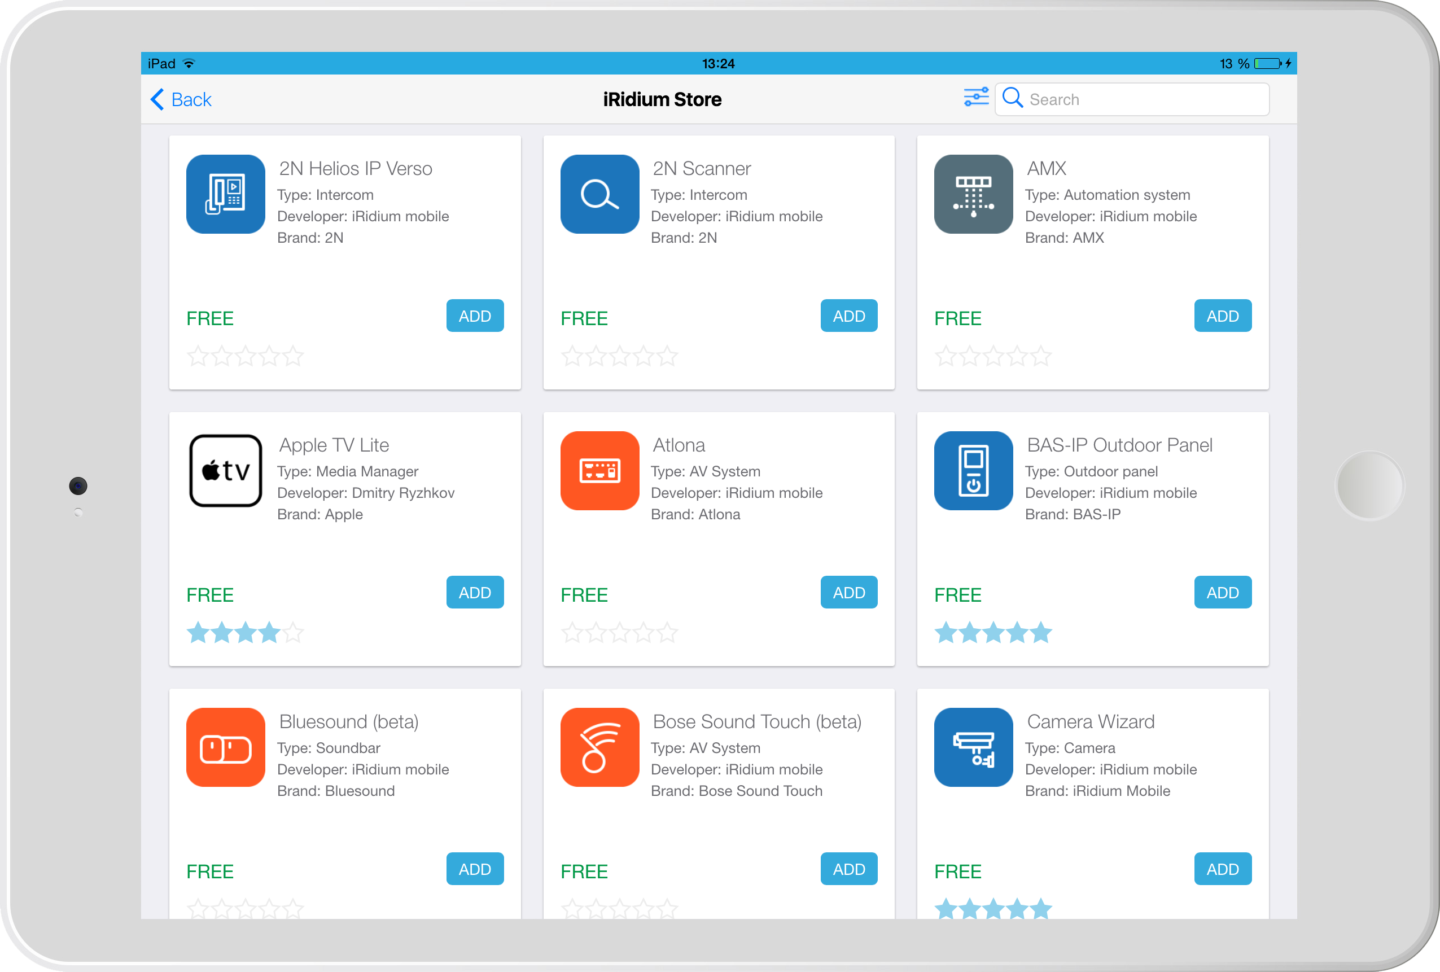Open the Bose Sound Touch icon
Viewport: 1440px width, 972px height.
coord(599,747)
